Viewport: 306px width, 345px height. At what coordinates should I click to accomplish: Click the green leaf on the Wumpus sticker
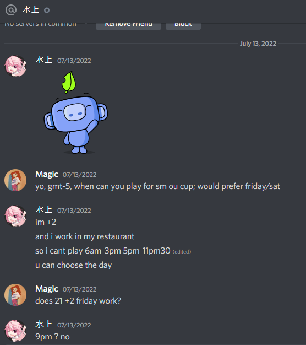coord(69,82)
